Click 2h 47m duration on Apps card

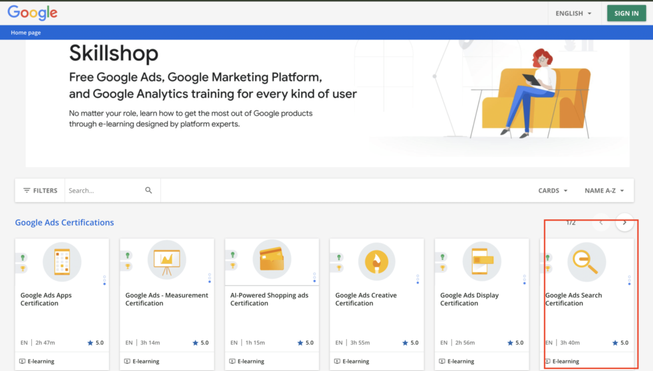point(45,343)
